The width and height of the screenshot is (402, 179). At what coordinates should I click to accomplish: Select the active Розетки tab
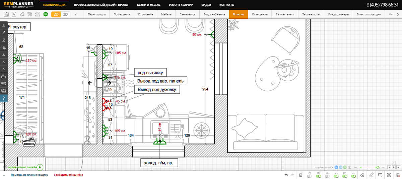click(238, 14)
